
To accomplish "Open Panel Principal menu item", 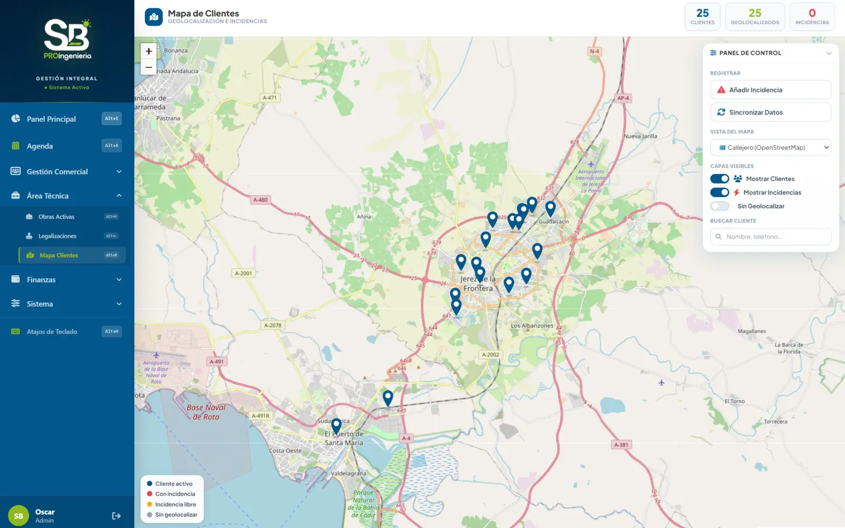I will tap(67, 119).
